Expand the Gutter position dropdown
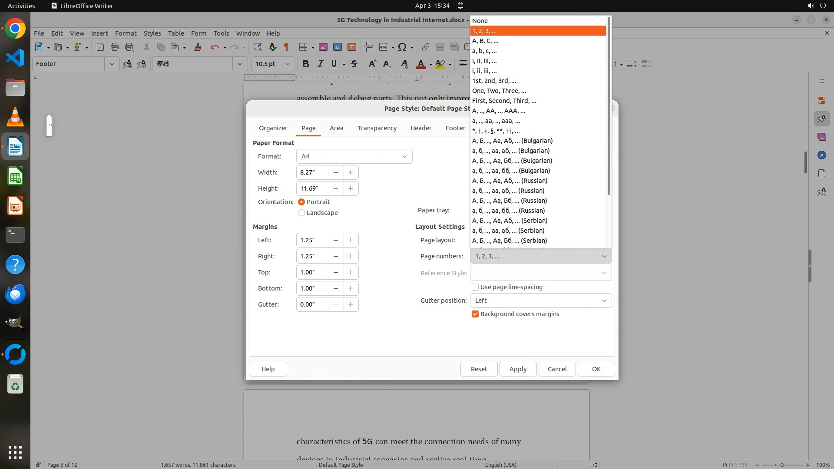This screenshot has height=469, width=834. point(540,301)
